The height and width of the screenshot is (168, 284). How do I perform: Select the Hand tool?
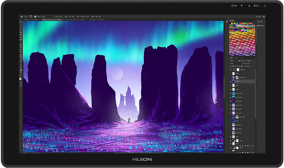coord(21,70)
